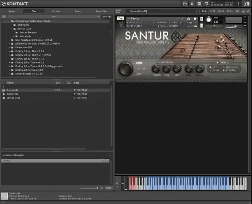Open instrument edit mode wrench icon
Image resolution: width=252 pixels, height=204 pixels.
point(121,18)
